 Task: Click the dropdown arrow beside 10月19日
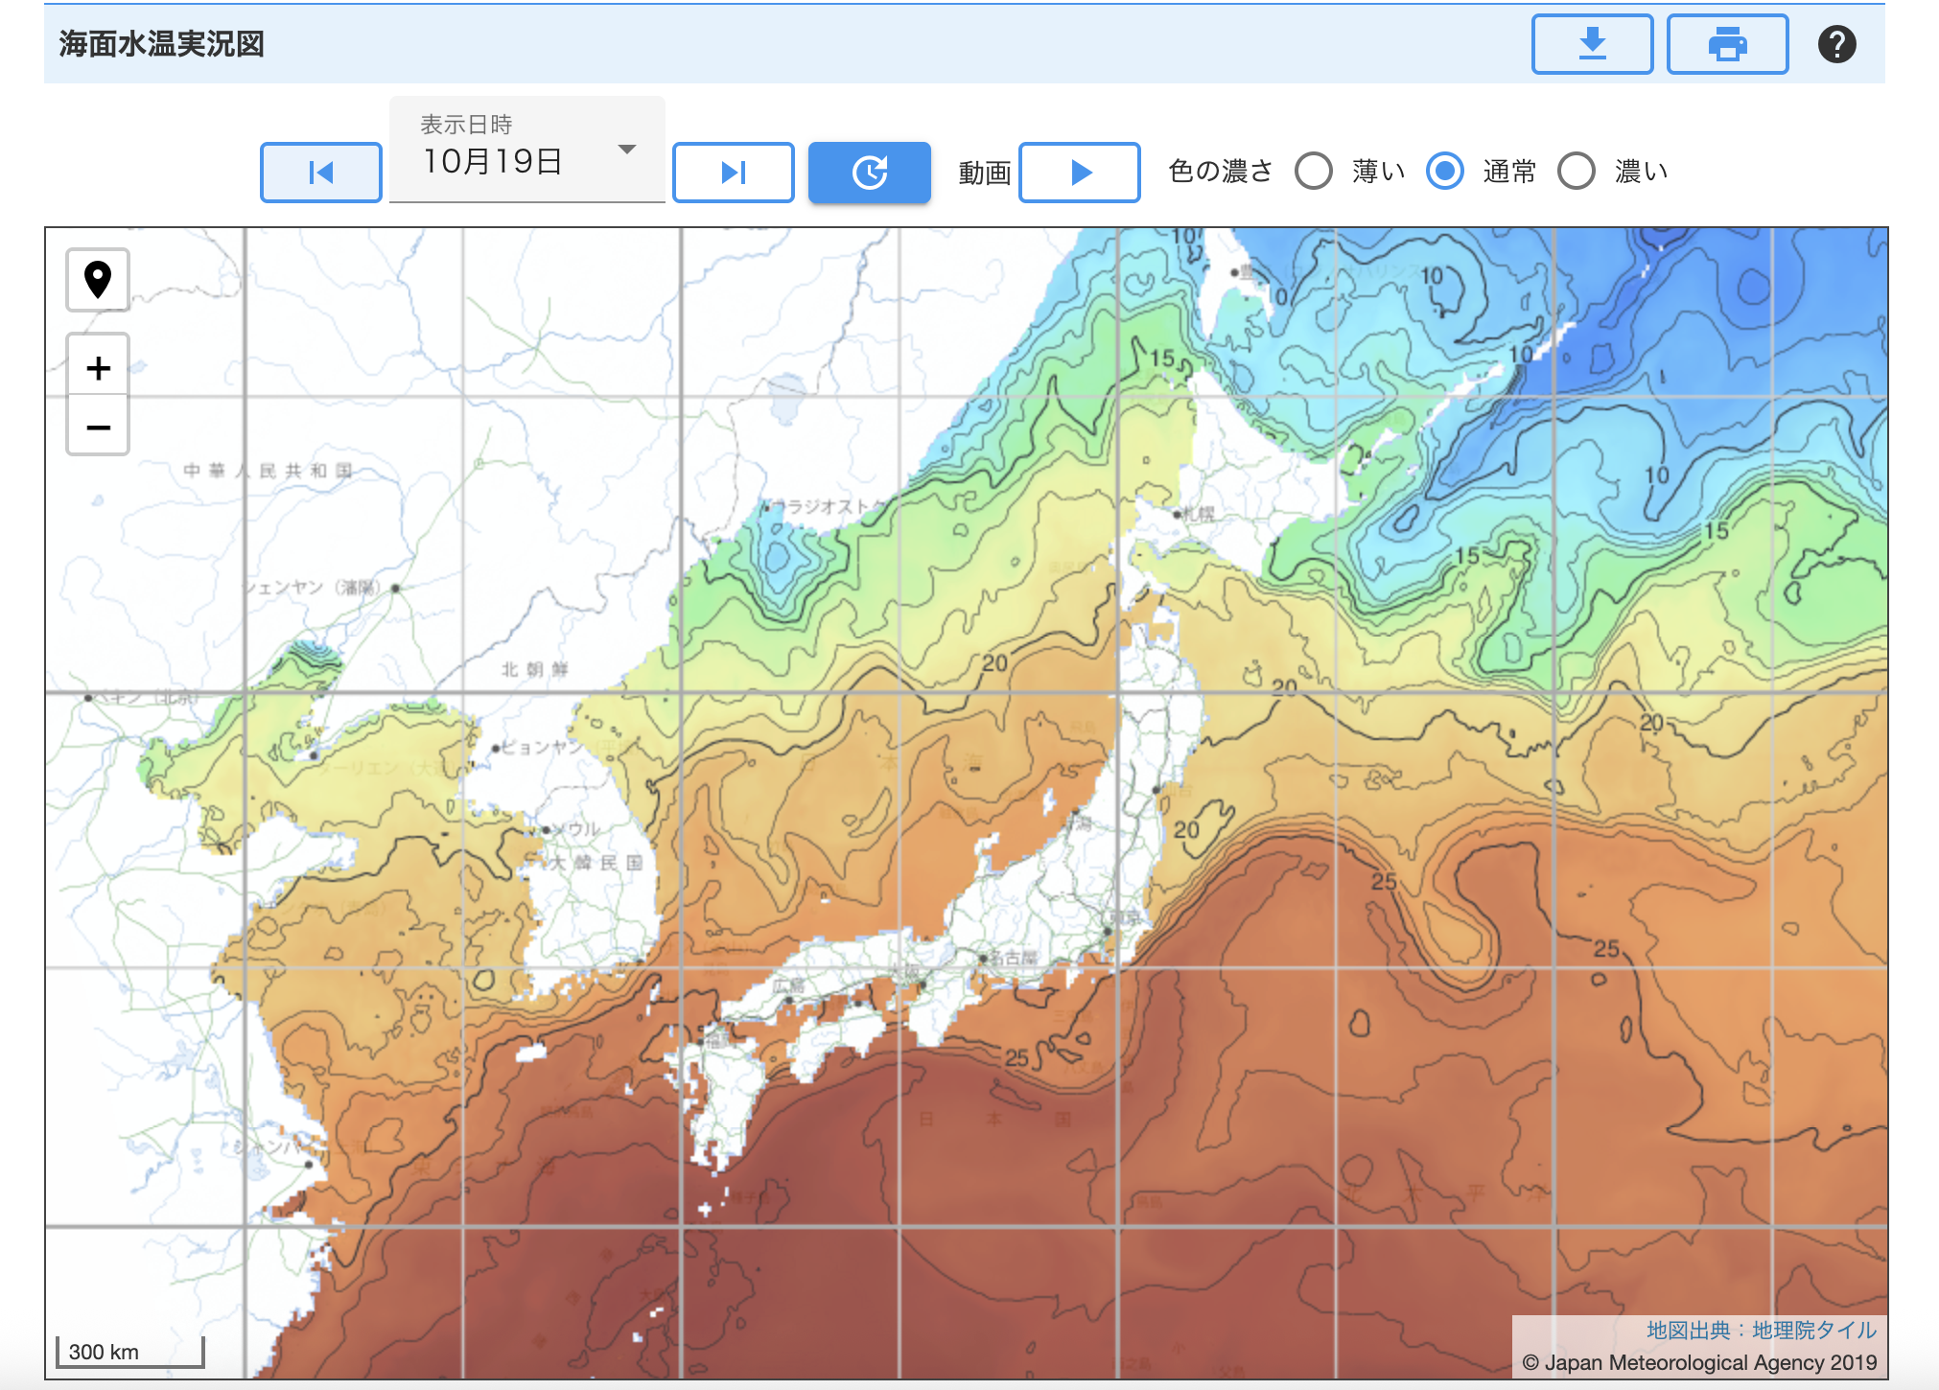pos(627,150)
